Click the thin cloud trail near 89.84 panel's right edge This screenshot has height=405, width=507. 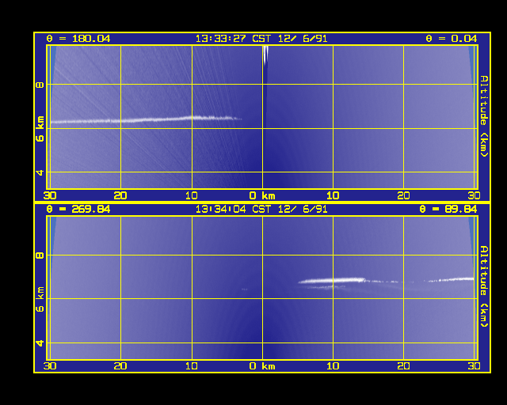pos(449,279)
